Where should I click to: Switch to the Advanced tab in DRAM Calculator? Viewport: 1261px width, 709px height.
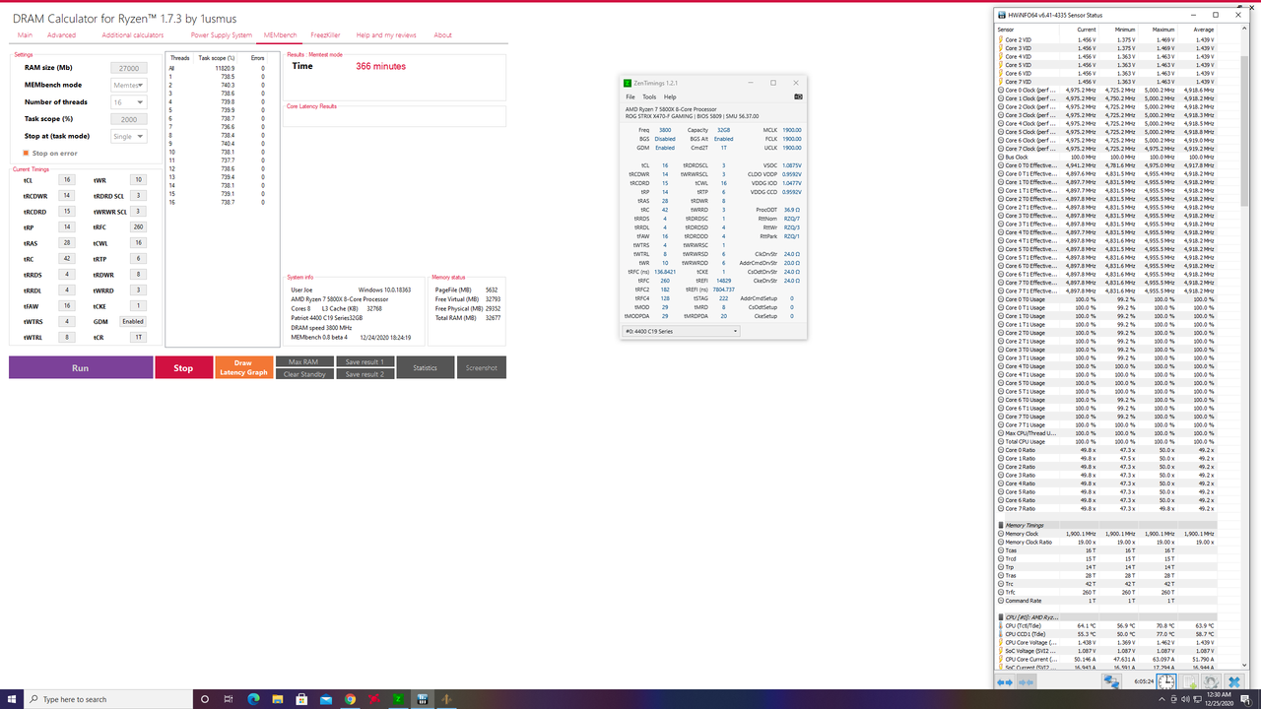pos(61,34)
